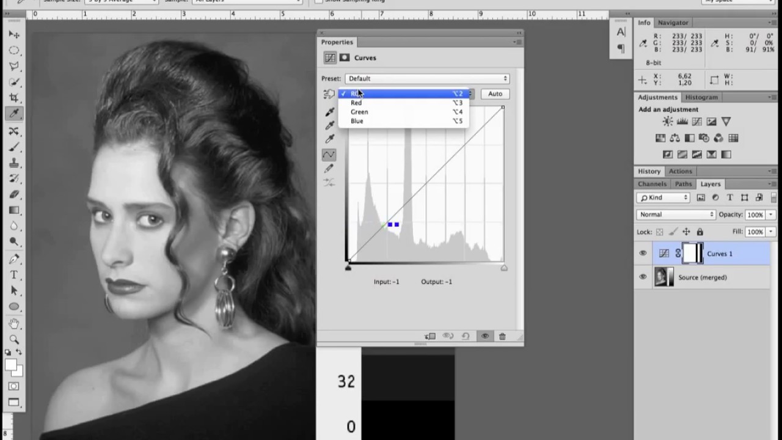Pick the gray point eyedropper in Curves
The width and height of the screenshot is (782, 440).
click(330, 125)
